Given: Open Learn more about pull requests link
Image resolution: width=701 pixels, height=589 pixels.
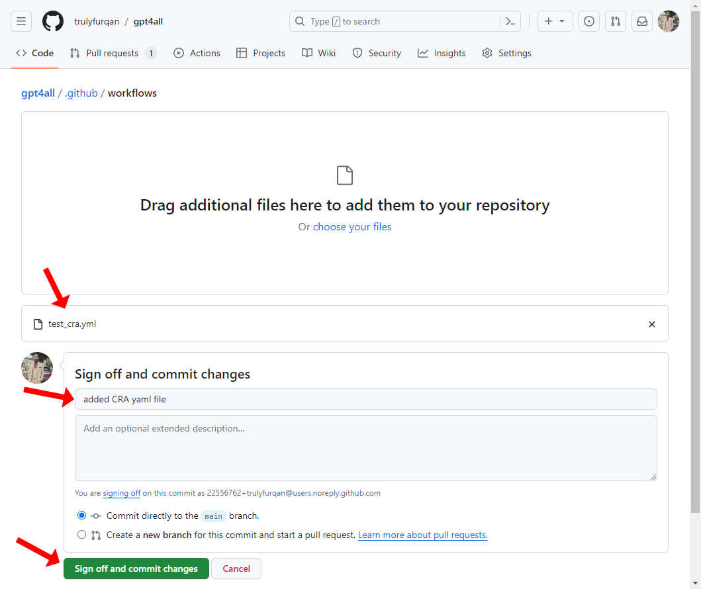Looking at the screenshot, I should [x=423, y=535].
